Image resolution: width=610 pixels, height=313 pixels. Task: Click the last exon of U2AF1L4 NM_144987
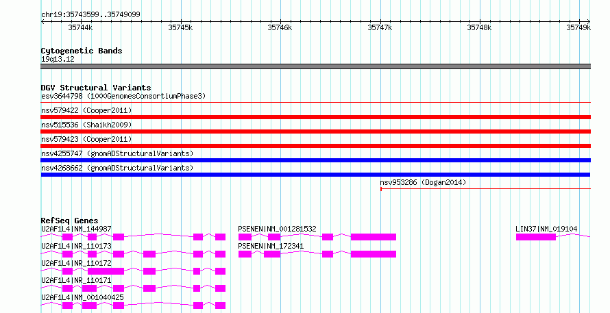click(221, 237)
